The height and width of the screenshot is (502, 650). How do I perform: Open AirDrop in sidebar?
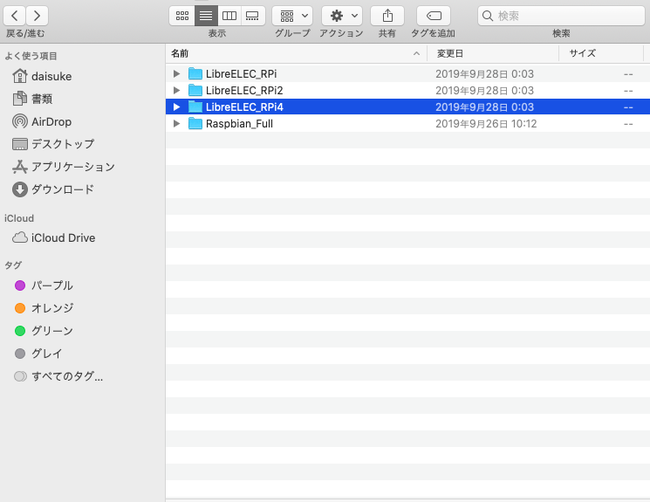point(42,121)
